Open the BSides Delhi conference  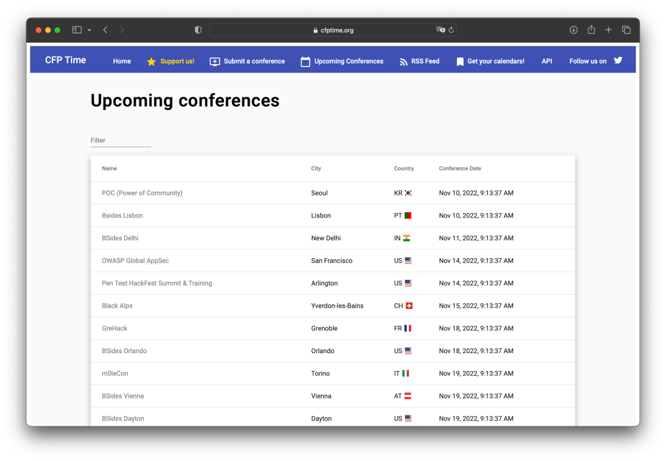point(120,238)
